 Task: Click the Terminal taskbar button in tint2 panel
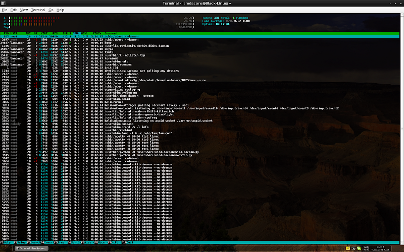(x=30, y=248)
